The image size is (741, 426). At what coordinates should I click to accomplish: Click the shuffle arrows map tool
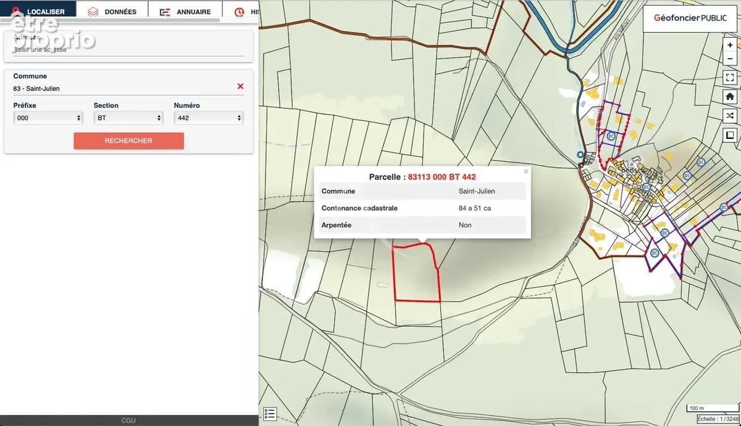[x=730, y=115]
